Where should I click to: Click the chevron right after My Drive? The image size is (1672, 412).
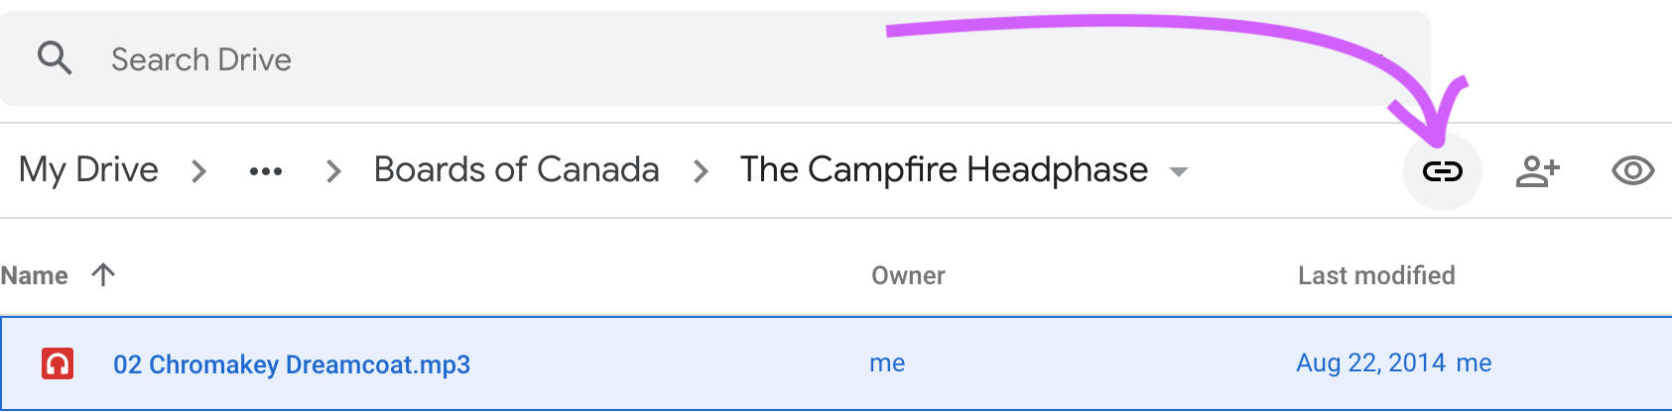[x=199, y=171]
